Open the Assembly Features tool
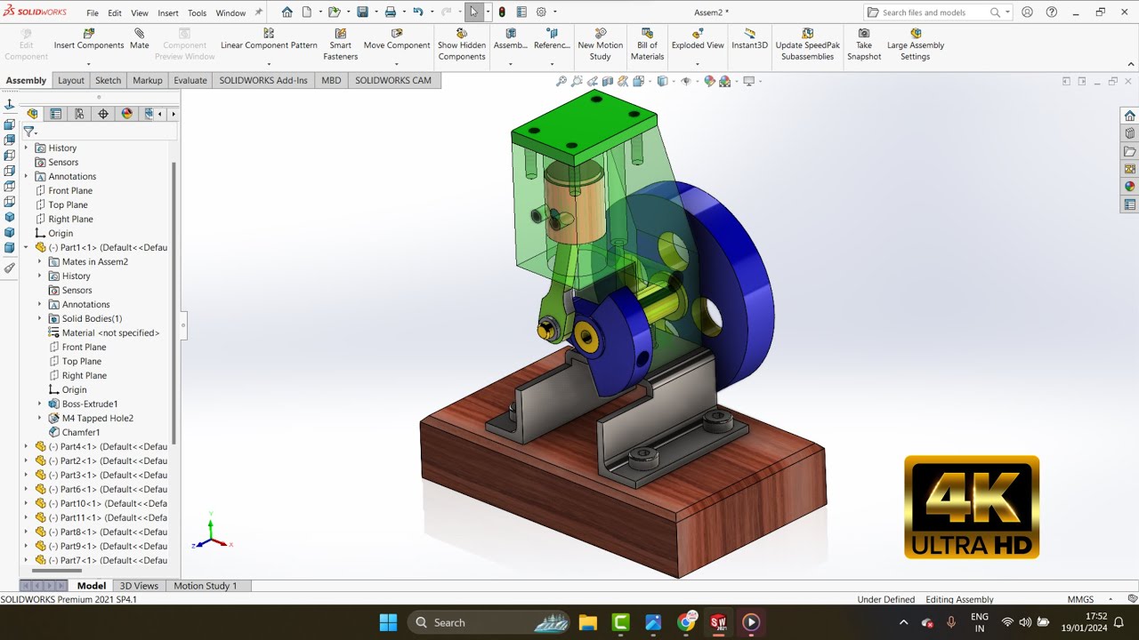 [510, 39]
